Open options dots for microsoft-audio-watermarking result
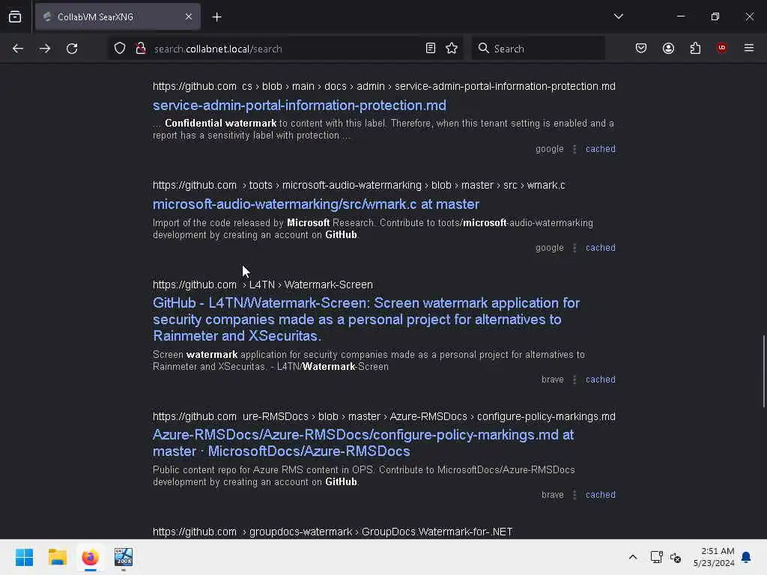This screenshot has height=575, width=767. pos(575,248)
